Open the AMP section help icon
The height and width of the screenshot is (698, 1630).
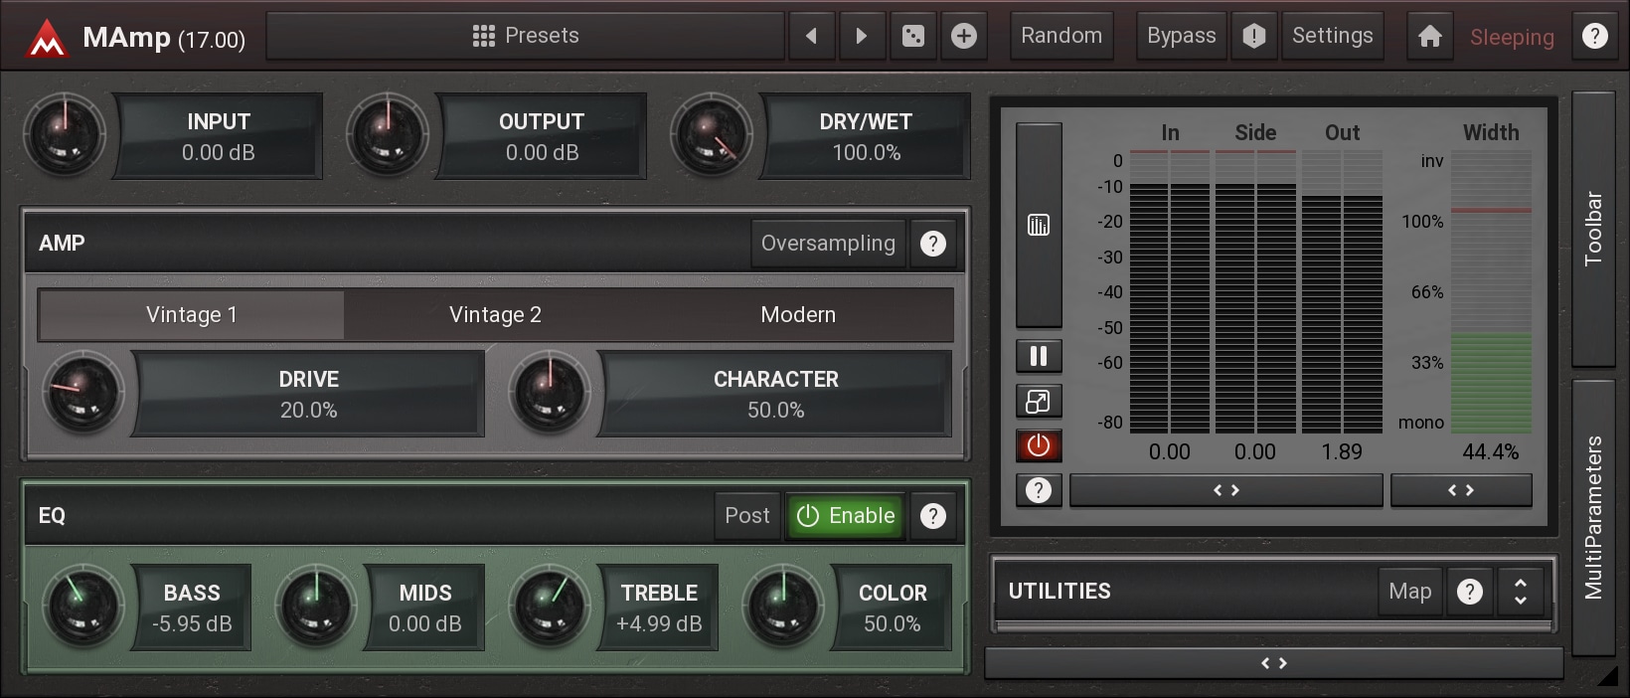(x=932, y=244)
